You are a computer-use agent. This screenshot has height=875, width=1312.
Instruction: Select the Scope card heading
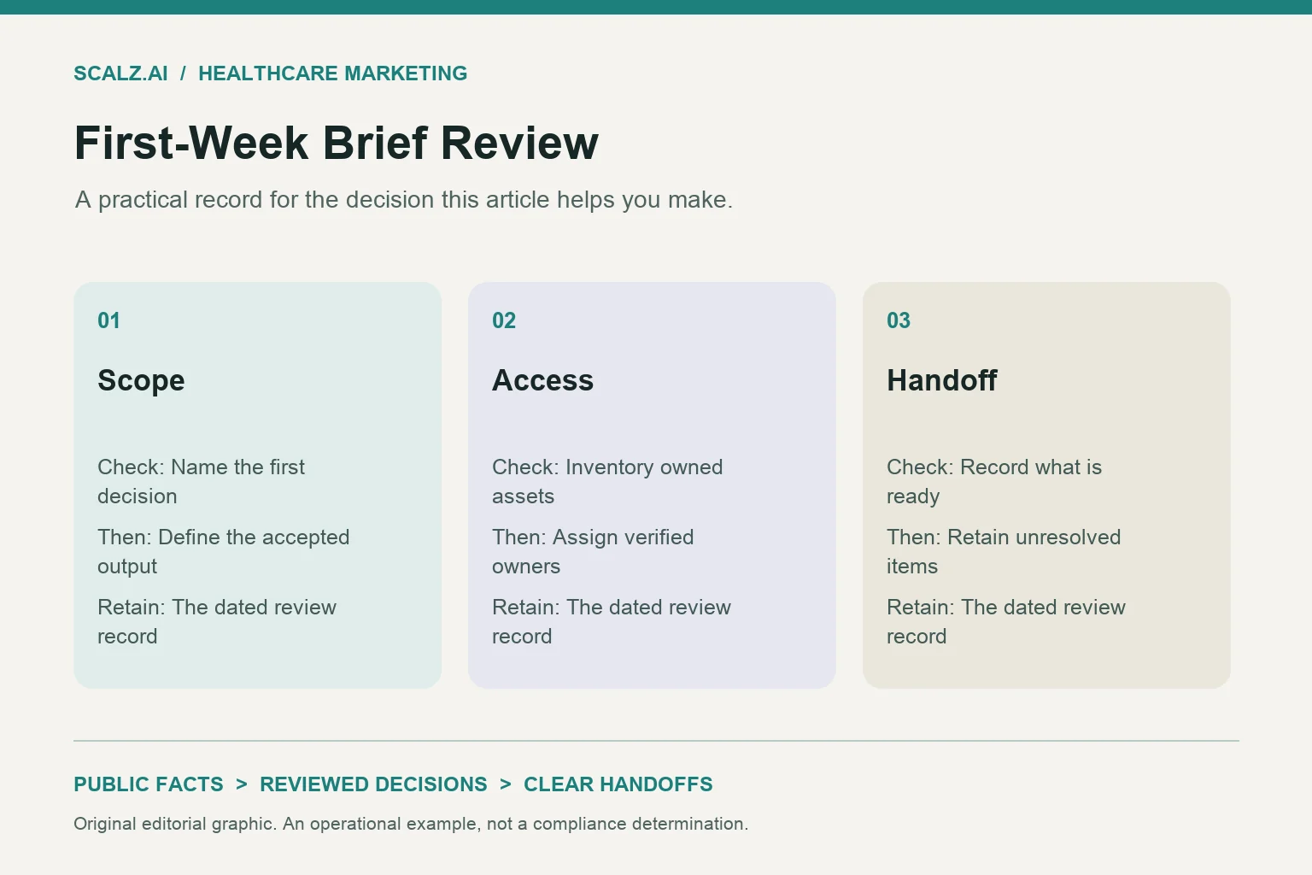[x=141, y=380]
